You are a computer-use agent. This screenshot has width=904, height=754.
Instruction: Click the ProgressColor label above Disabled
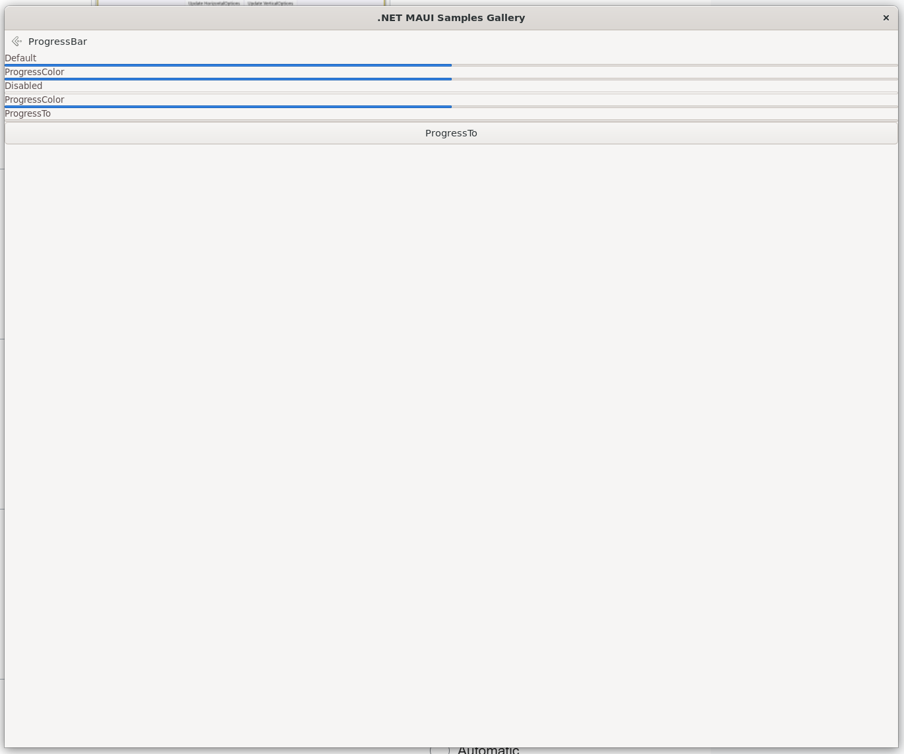coord(34,72)
